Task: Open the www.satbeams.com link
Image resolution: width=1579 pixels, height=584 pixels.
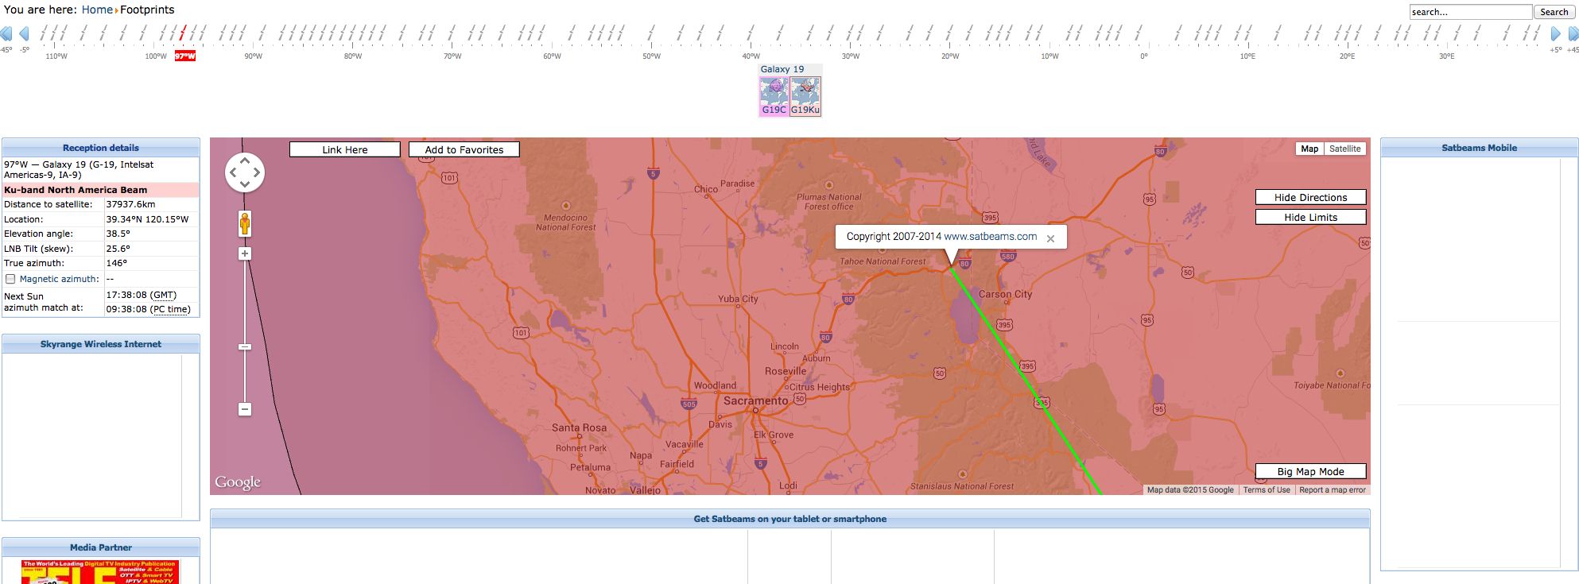Action: 990,237
